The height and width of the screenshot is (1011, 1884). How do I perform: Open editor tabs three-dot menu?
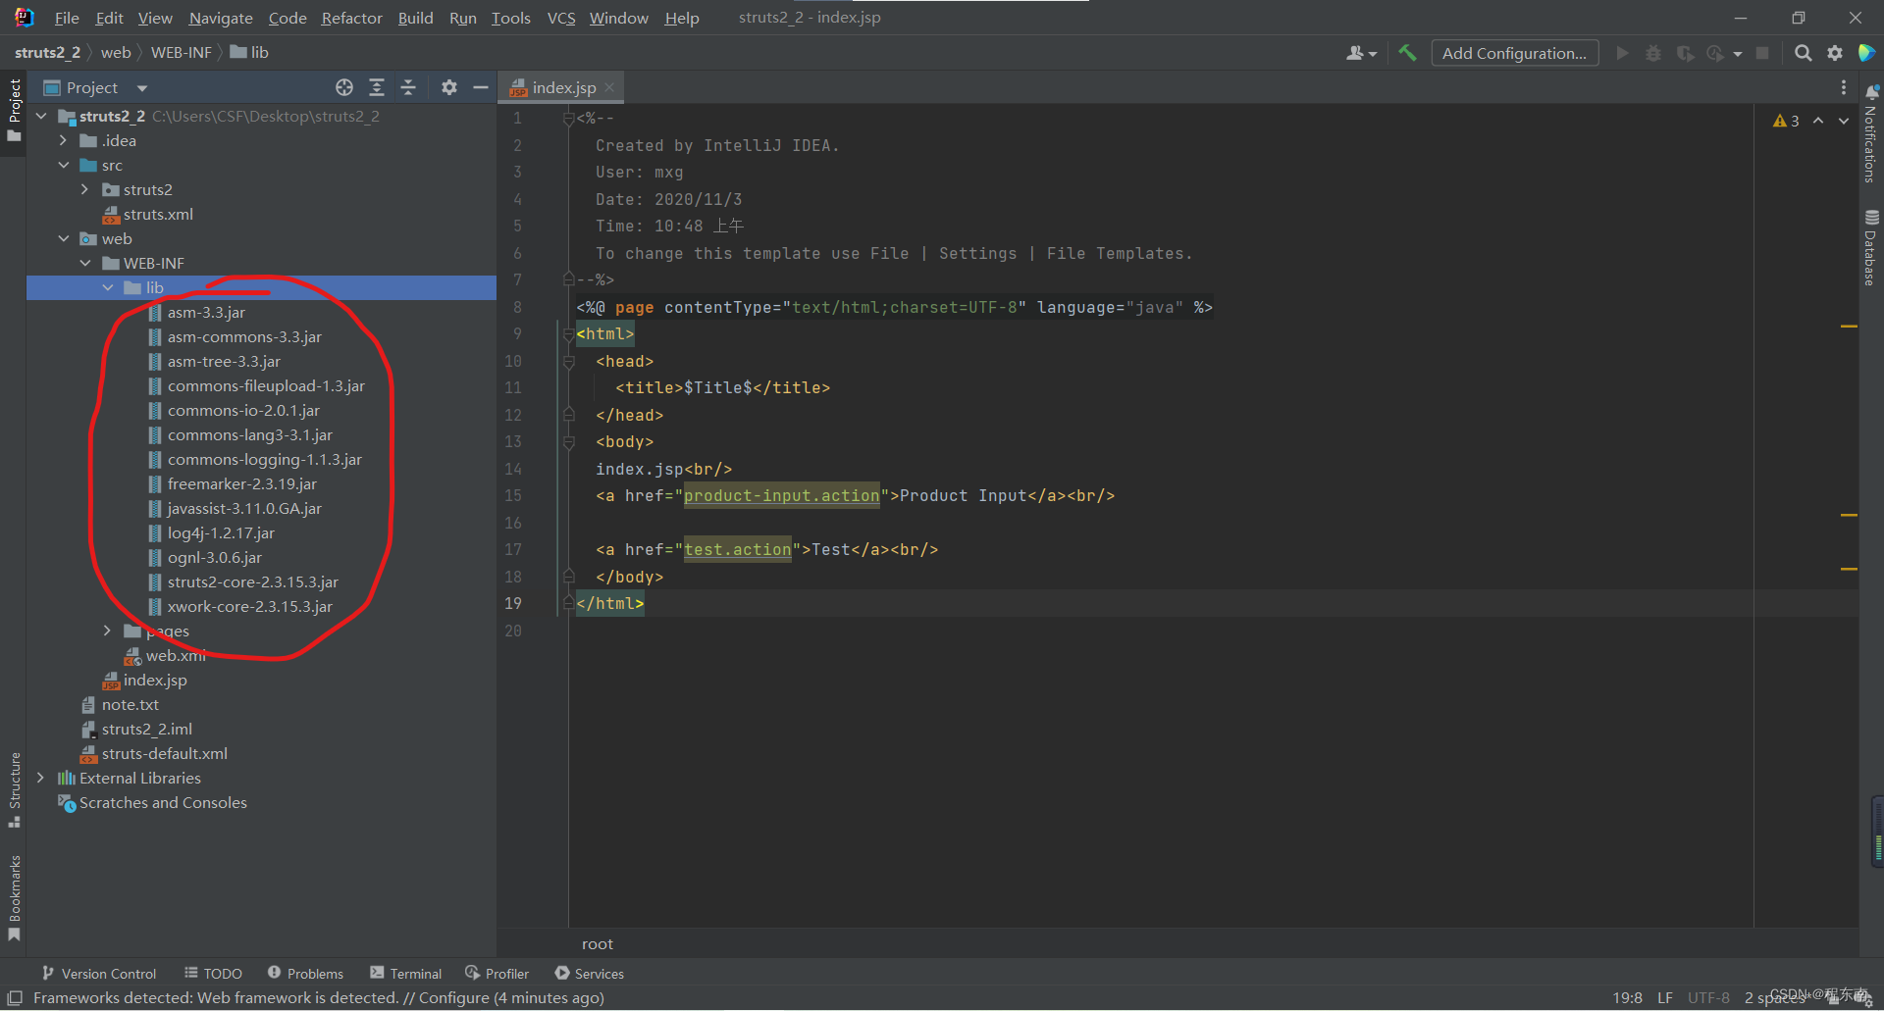[x=1843, y=87]
